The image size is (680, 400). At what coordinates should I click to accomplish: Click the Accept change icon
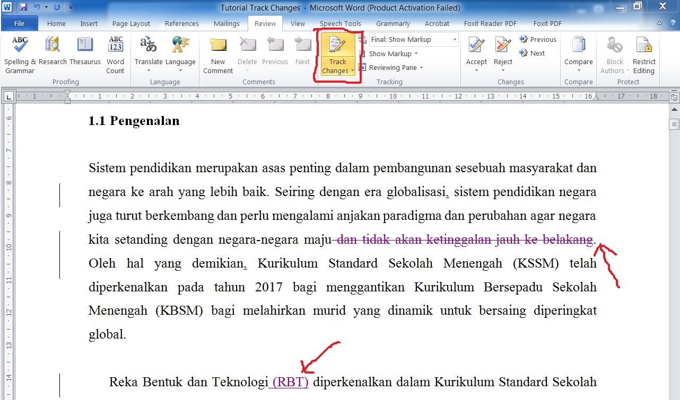(476, 46)
